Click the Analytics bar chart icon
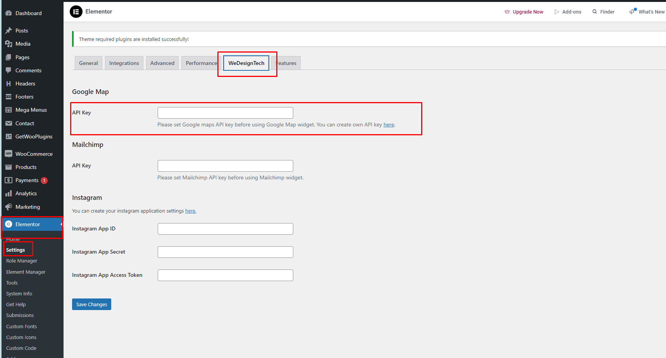The width and height of the screenshot is (666, 358). tap(9, 193)
